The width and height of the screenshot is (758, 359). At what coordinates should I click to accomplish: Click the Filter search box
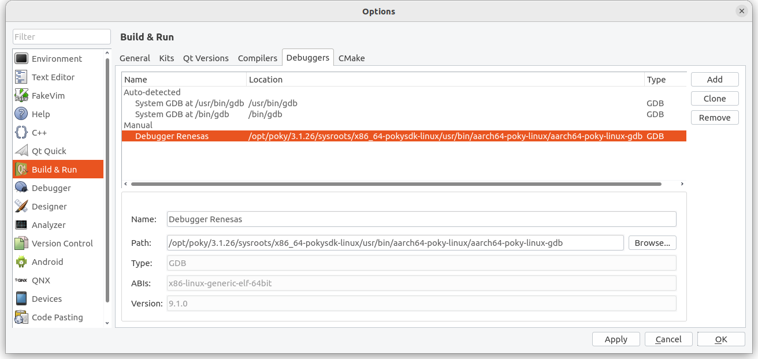pyautogui.click(x=61, y=36)
